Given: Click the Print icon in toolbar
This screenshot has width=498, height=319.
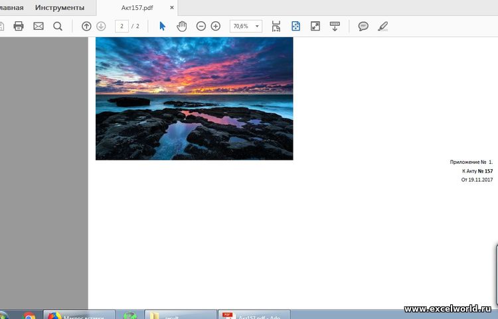Looking at the screenshot, I should tap(19, 26).
